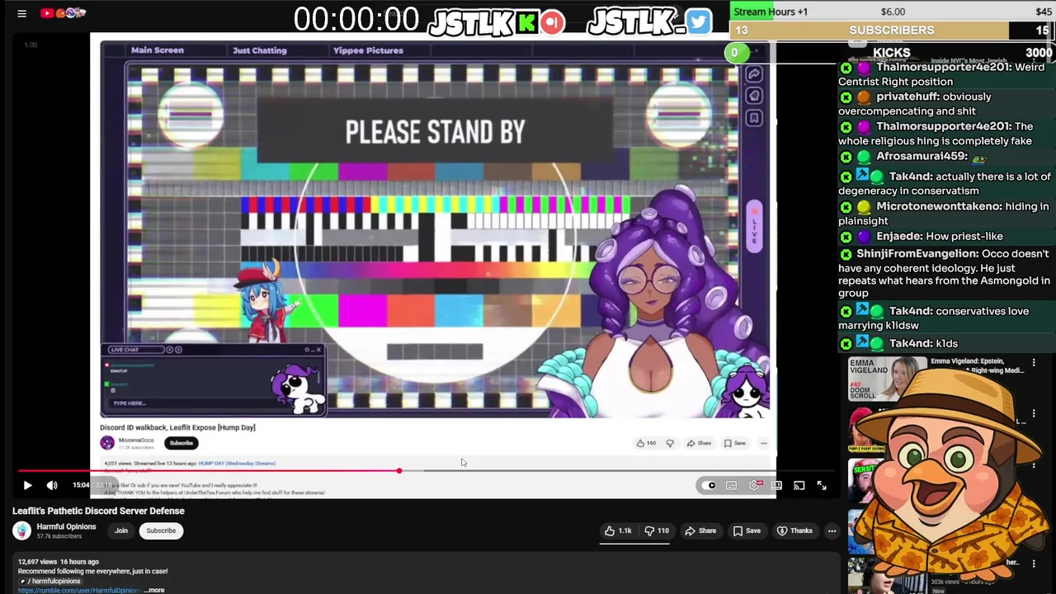Enable subtitles via captions icon
The height and width of the screenshot is (594, 1056).
pos(731,485)
